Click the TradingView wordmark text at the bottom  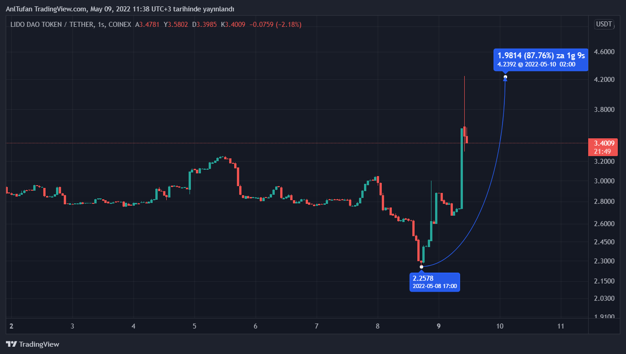[x=39, y=344]
